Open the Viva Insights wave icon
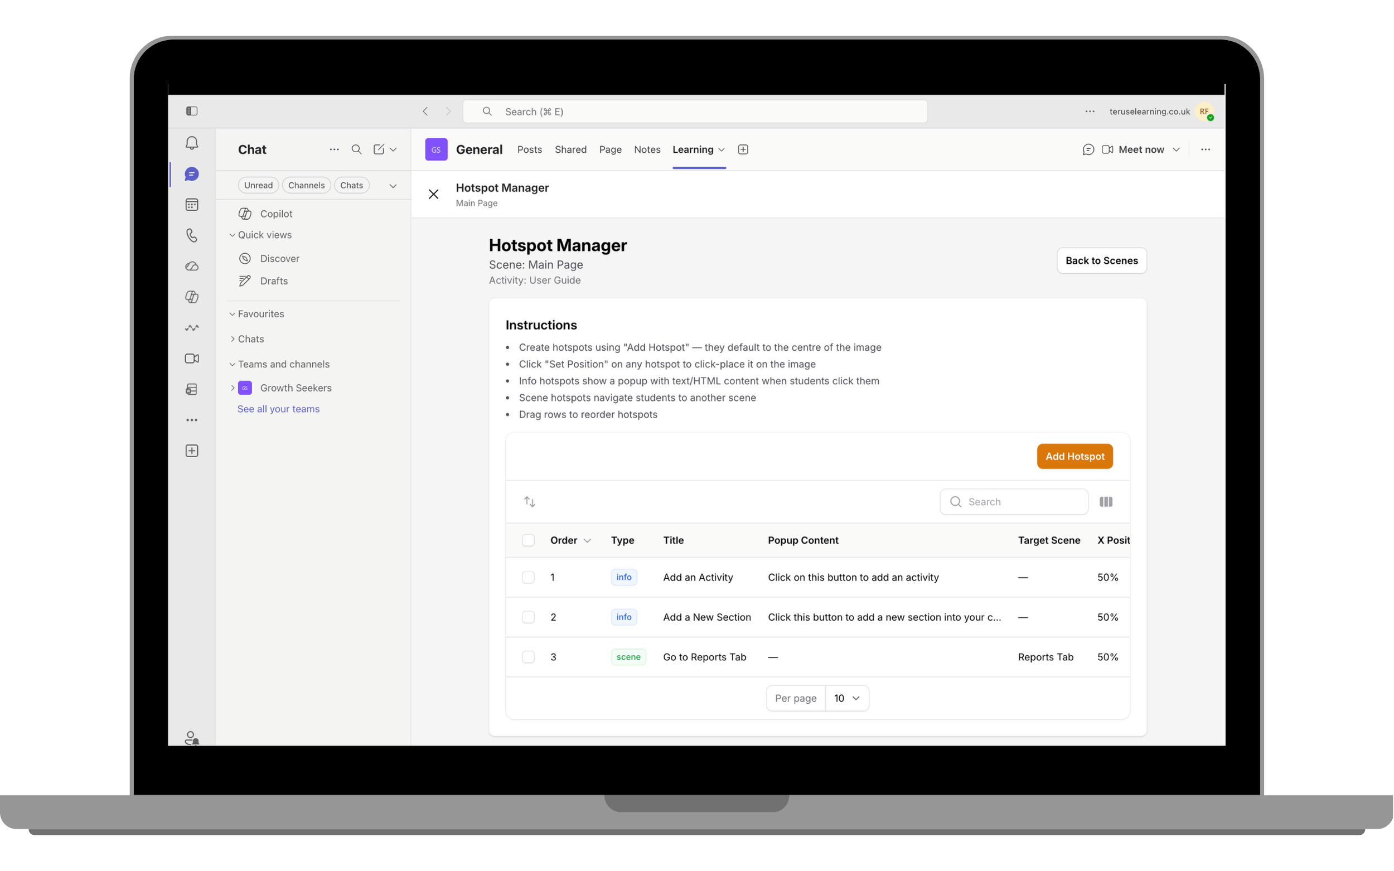Screen dimensions: 1394x871 point(192,328)
